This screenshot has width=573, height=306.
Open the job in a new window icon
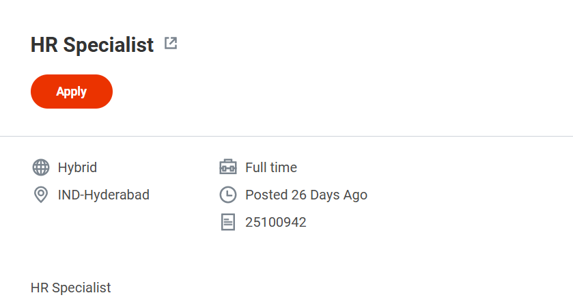point(171,44)
